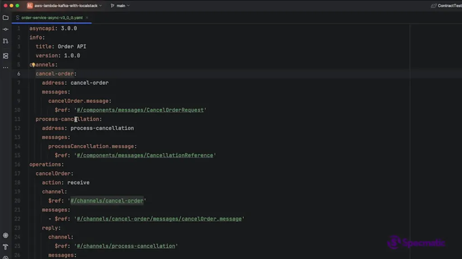Image resolution: width=462 pixels, height=259 pixels.
Task: Open the Build hammer tool window
Action: coord(5,247)
